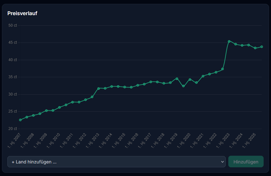Click the '1. Hj. 2016' x-axis label

(x=132, y=141)
